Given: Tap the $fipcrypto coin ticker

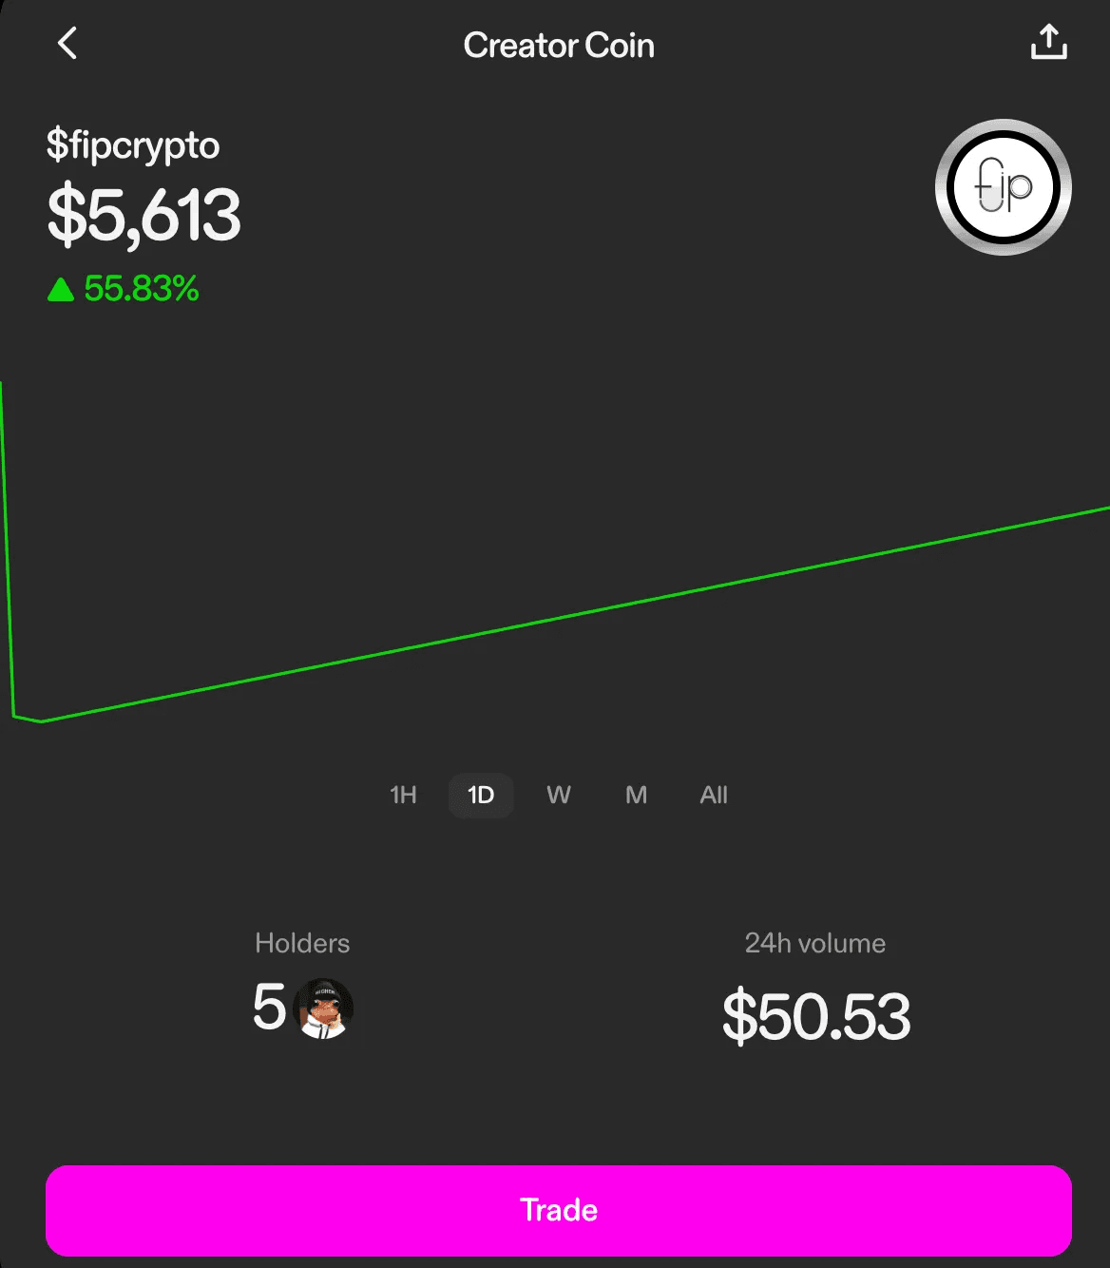Looking at the screenshot, I should click(x=133, y=147).
